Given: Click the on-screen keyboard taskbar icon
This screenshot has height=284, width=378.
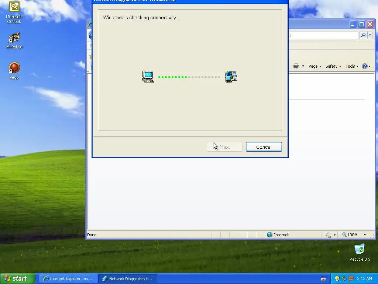Looking at the screenshot, I should point(323,279).
